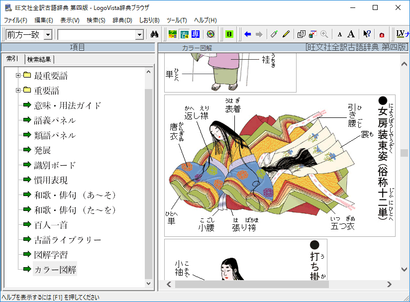Click the small red icon in toolbar

coord(382,35)
